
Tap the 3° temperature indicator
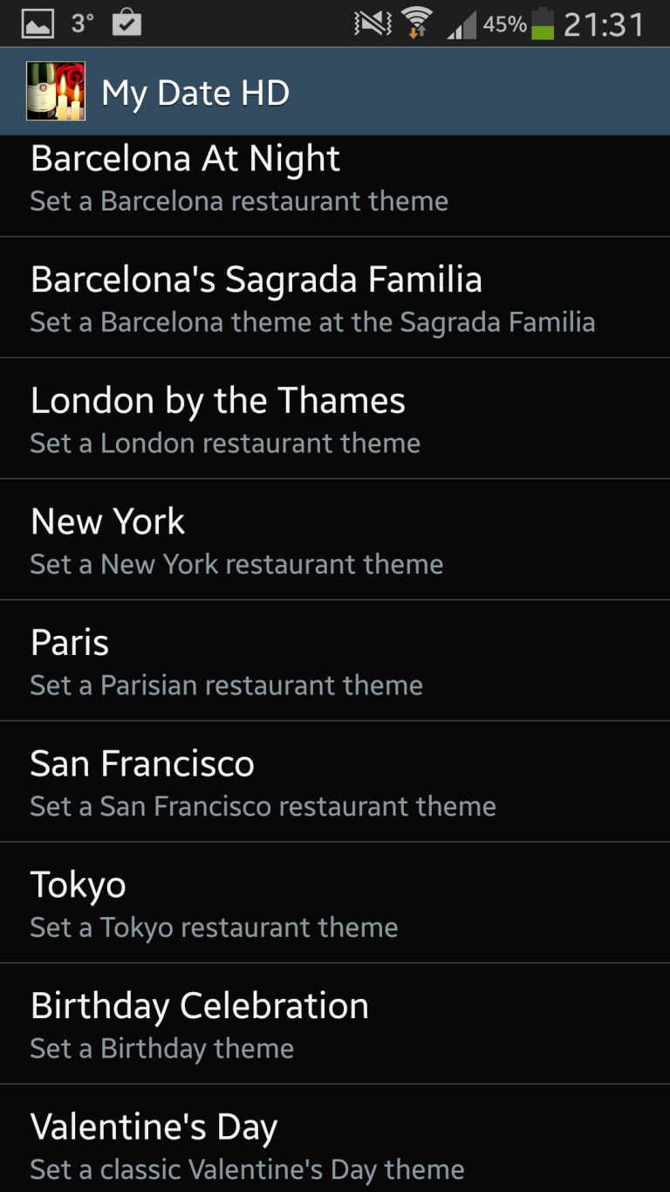(x=83, y=23)
